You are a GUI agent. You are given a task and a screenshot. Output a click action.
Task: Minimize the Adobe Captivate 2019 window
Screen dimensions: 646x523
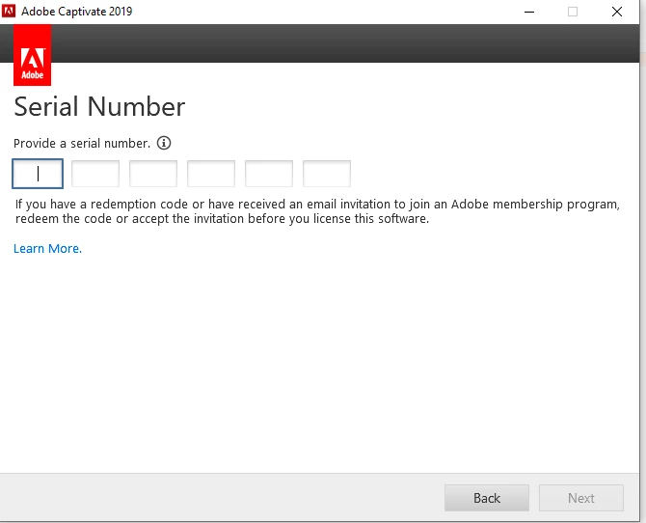click(x=529, y=12)
